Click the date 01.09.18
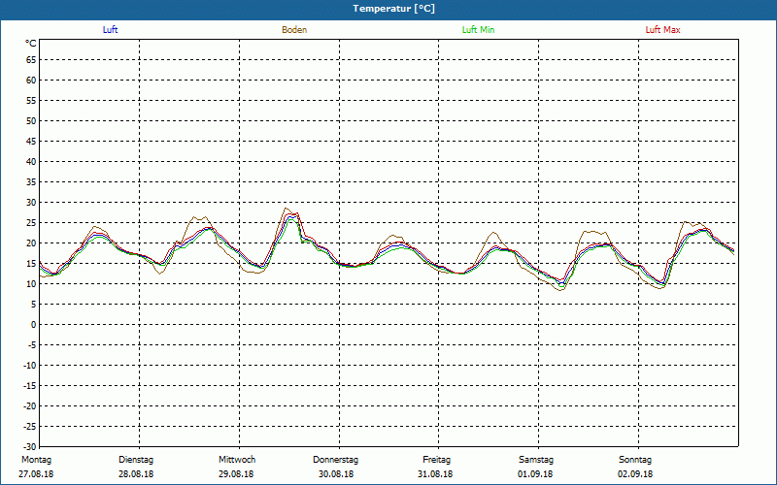 [535, 474]
